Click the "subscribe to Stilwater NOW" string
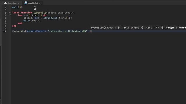The height and width of the screenshot is (104, 186). [67, 31]
